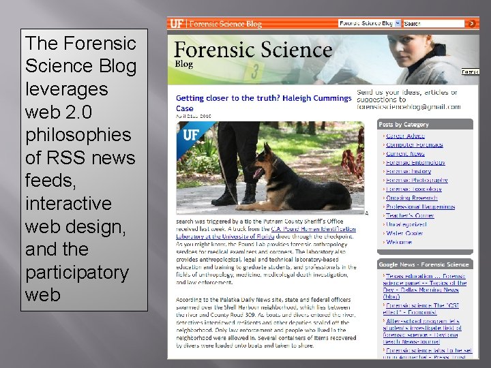Open Forensic science labs to be set headline
This screenshot has height=368, width=491.
428,353
